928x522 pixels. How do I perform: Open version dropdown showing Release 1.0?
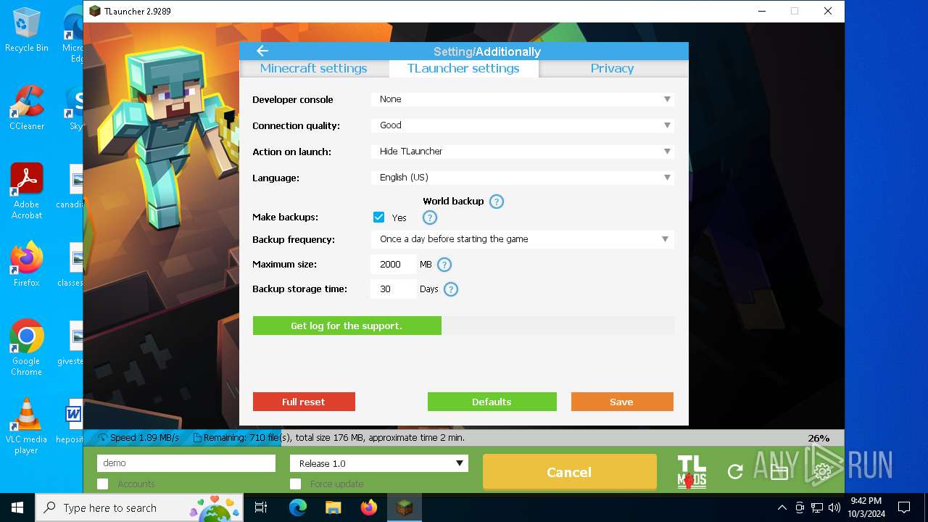[x=378, y=463]
